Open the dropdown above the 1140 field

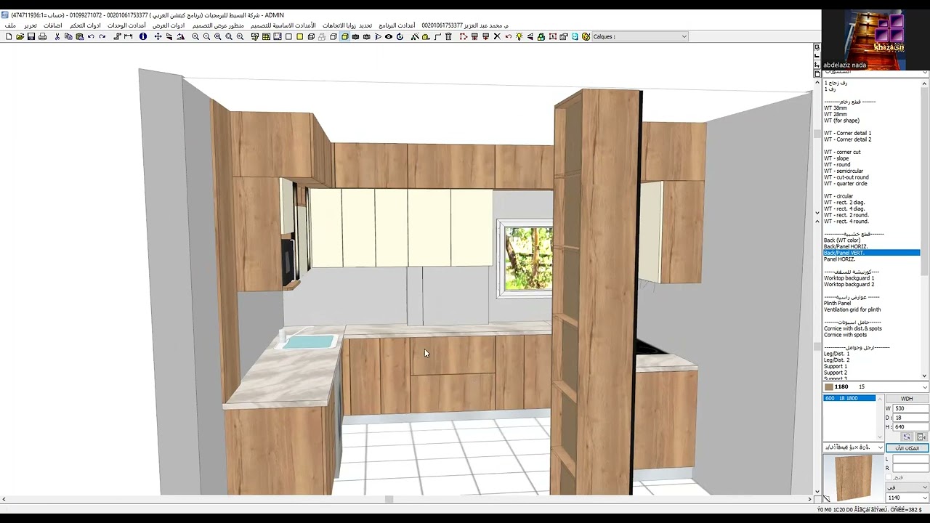tap(907, 487)
